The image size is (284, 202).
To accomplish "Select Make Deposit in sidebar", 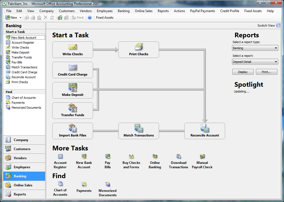I will click(x=20, y=52).
